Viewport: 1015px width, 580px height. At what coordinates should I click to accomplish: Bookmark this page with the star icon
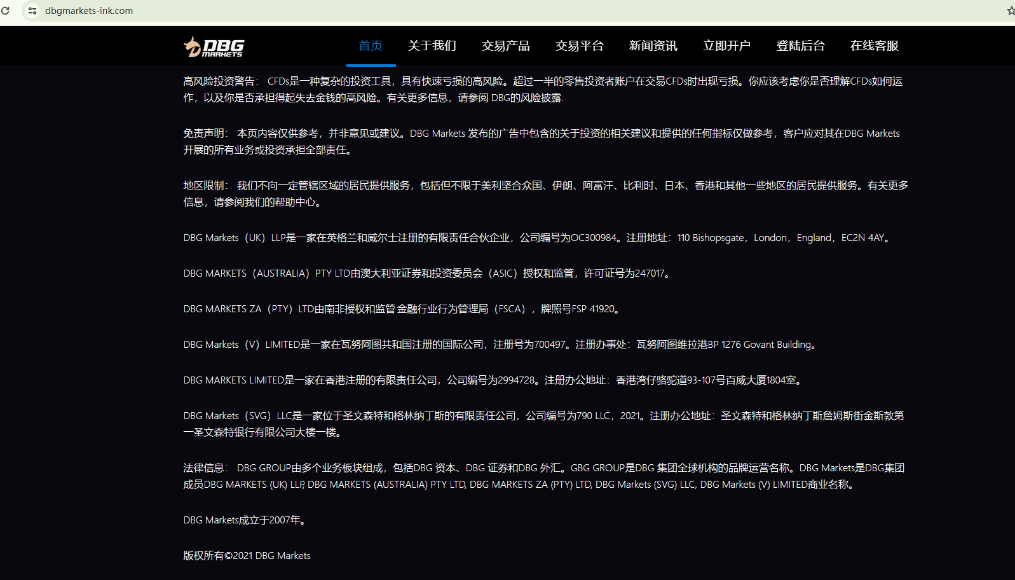click(x=1010, y=11)
